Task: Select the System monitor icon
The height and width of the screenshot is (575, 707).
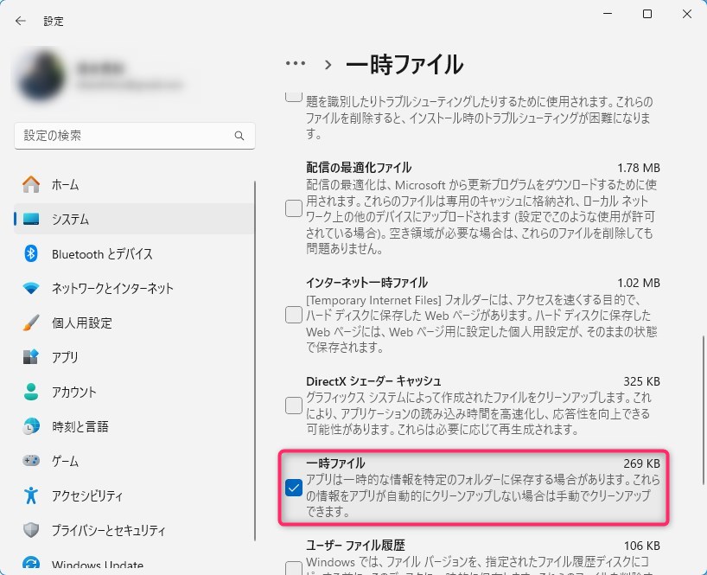Action: [x=31, y=219]
